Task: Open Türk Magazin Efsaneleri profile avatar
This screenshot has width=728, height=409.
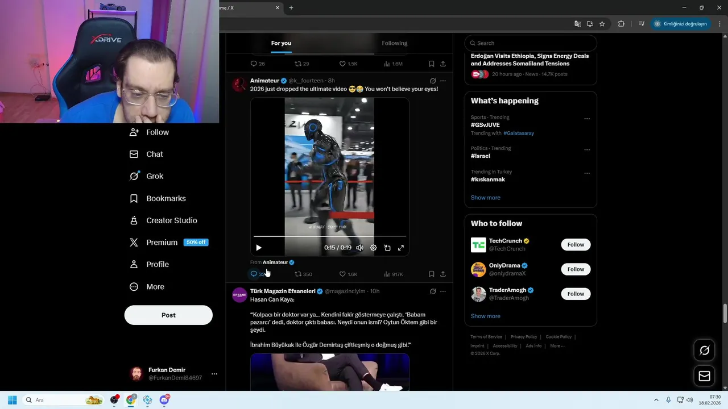Action: [x=239, y=295]
